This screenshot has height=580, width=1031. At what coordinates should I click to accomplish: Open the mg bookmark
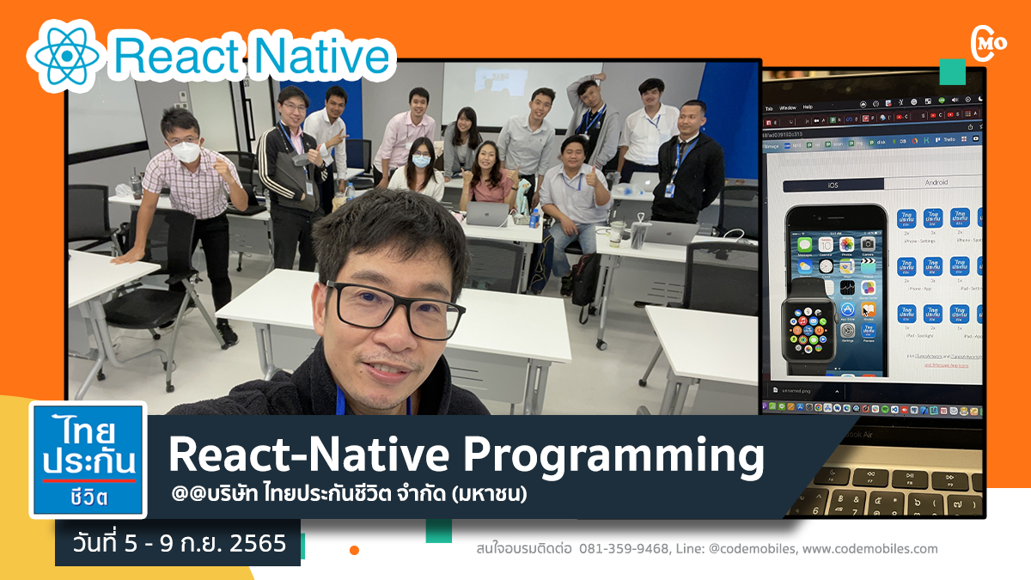856,143
